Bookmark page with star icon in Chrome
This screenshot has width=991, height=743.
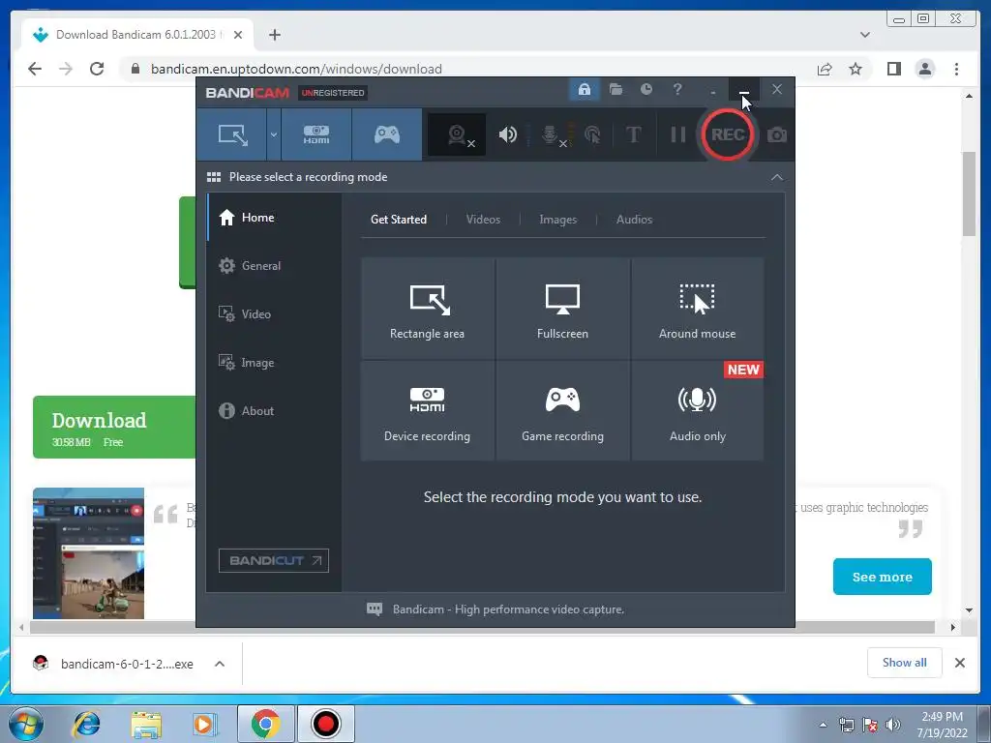coord(856,69)
